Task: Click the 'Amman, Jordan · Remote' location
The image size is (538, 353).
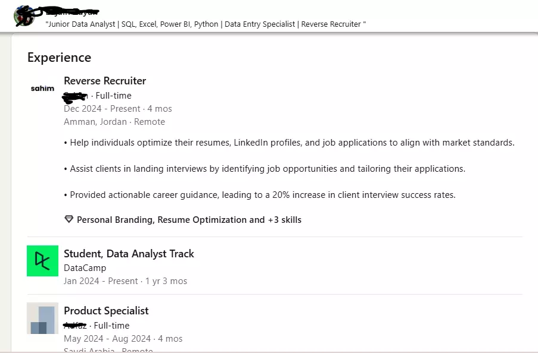Action: click(x=114, y=122)
